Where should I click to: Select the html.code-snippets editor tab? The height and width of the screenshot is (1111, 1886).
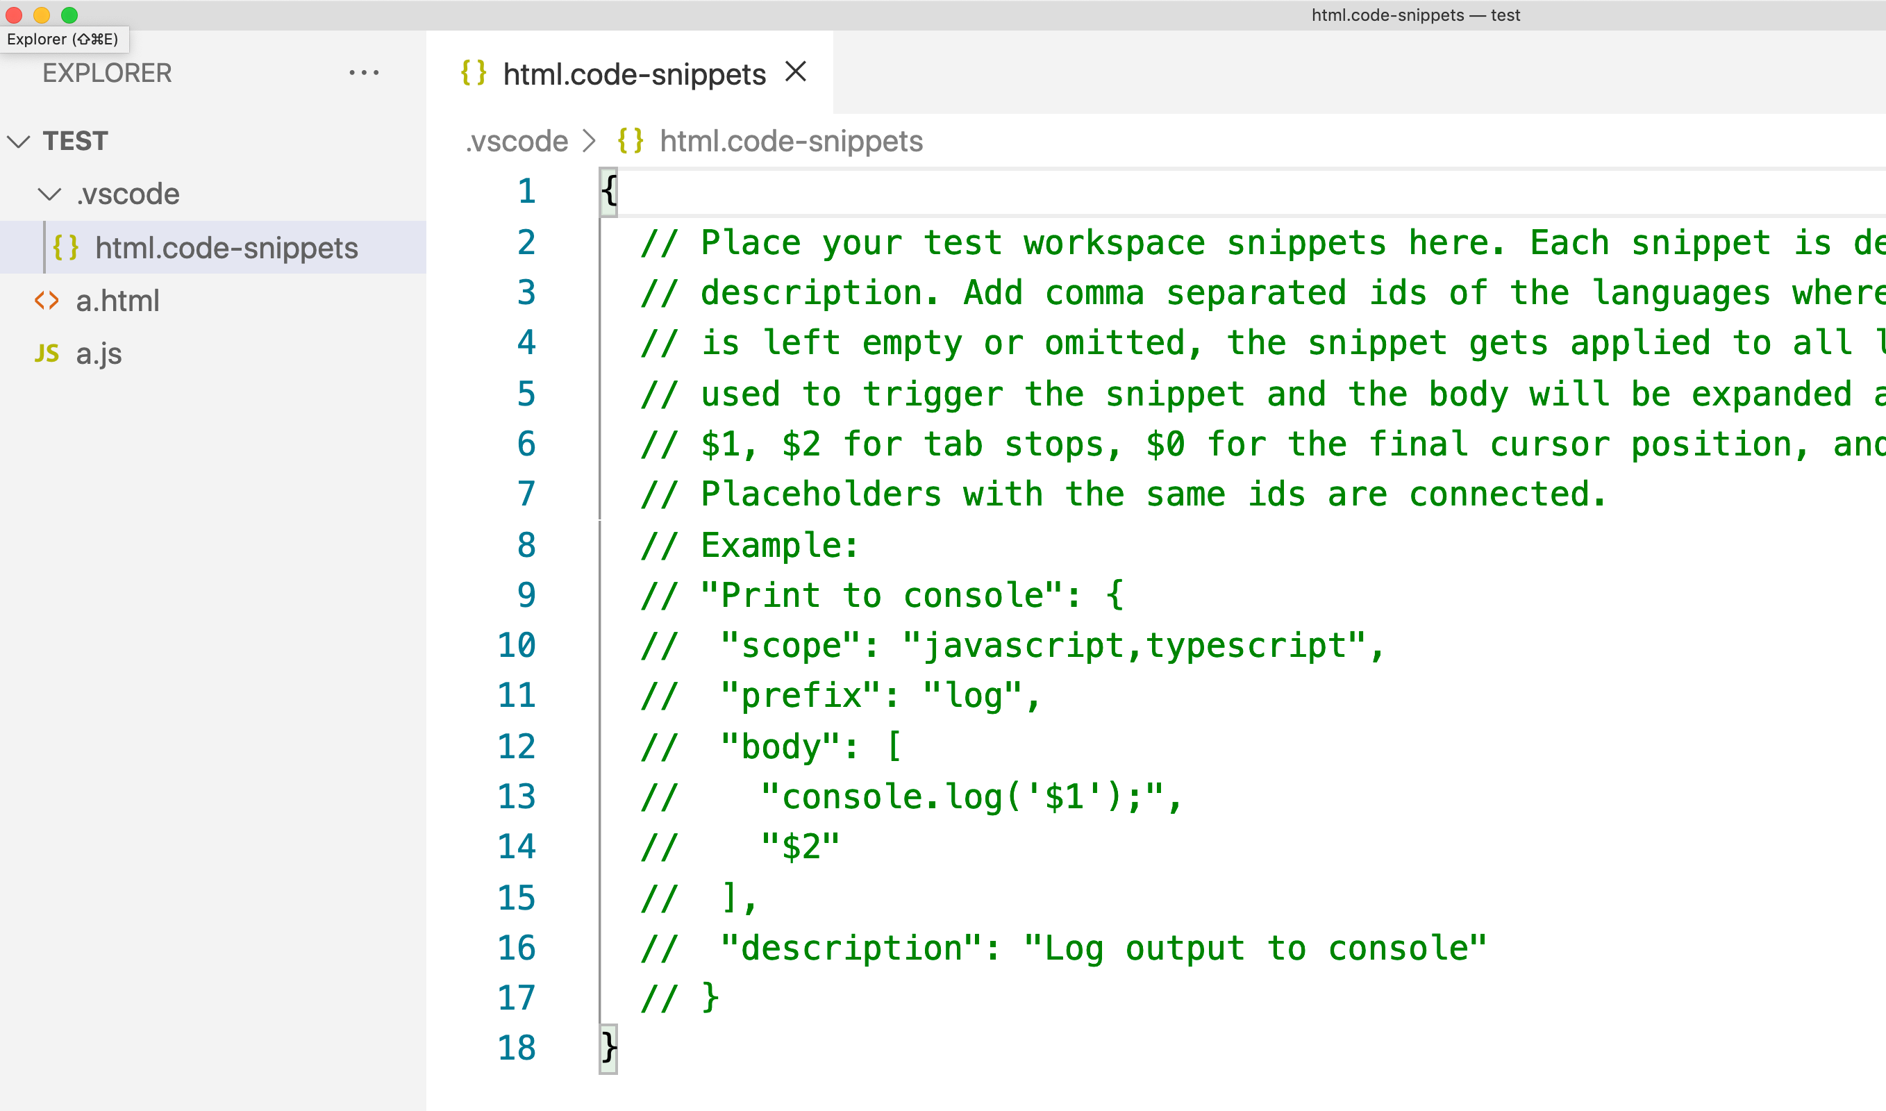click(x=633, y=74)
